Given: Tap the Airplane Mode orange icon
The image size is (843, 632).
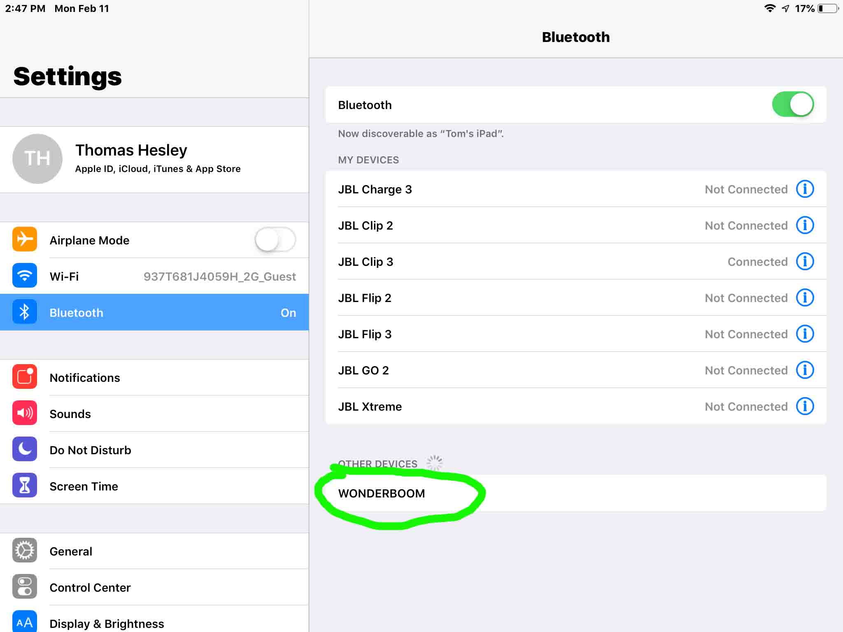Looking at the screenshot, I should pos(25,239).
